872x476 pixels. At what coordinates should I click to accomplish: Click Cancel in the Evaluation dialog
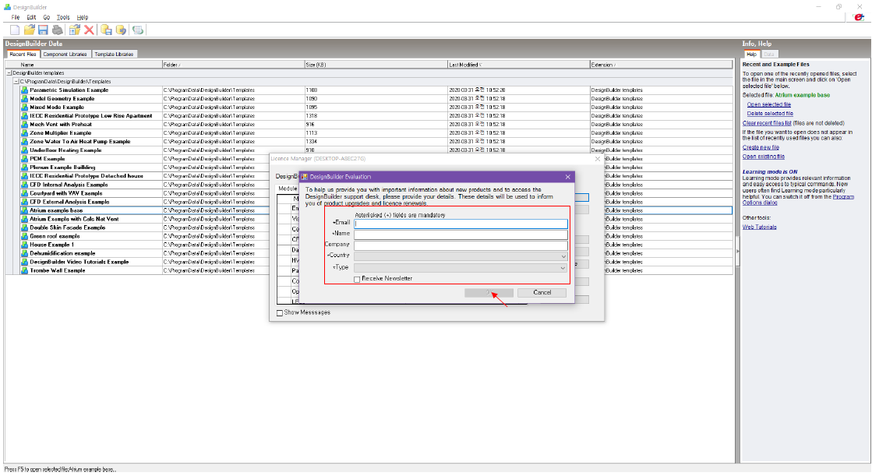coord(542,292)
